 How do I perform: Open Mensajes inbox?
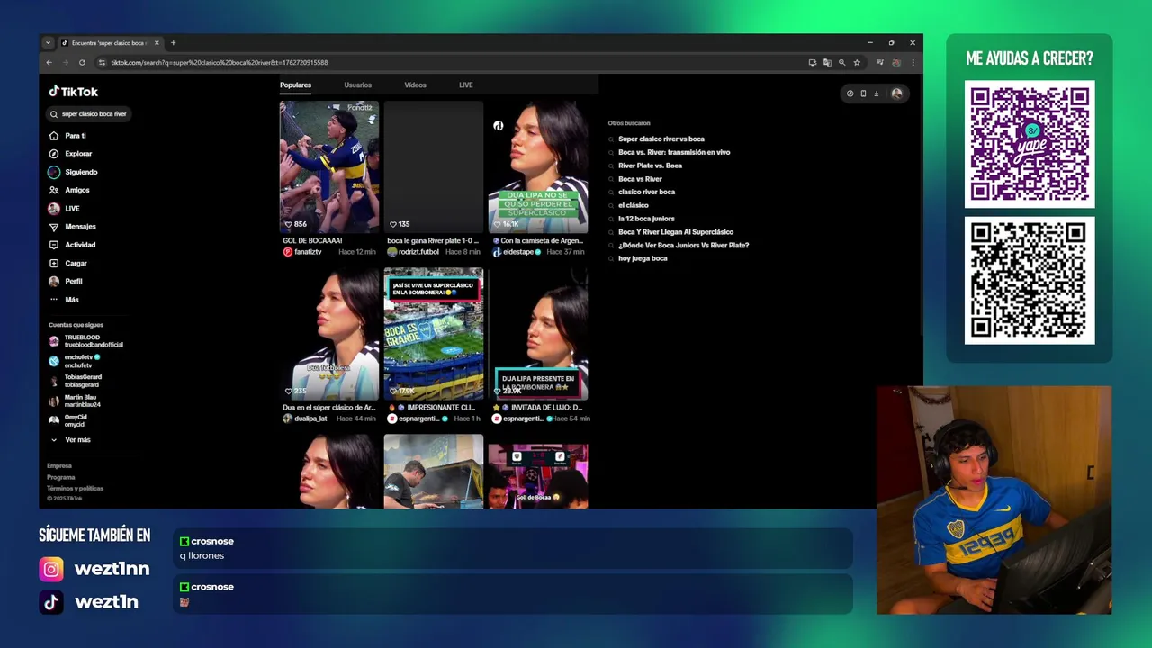point(73,227)
